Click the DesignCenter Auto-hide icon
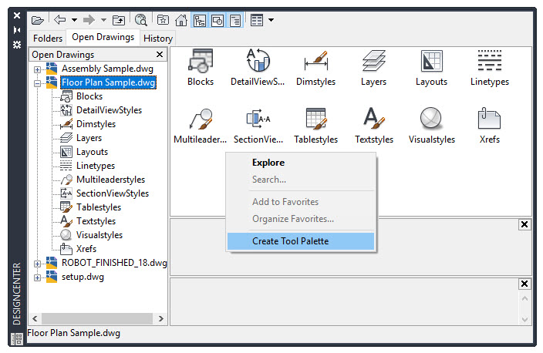The width and height of the screenshot is (543, 353). click(x=17, y=30)
